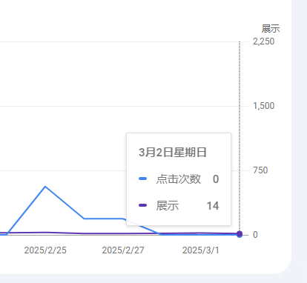
Task: Select the purple 展示 legend dash in tooltip
Action: click(x=143, y=205)
